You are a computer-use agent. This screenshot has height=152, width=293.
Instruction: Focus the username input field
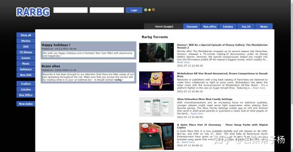click(70, 10)
